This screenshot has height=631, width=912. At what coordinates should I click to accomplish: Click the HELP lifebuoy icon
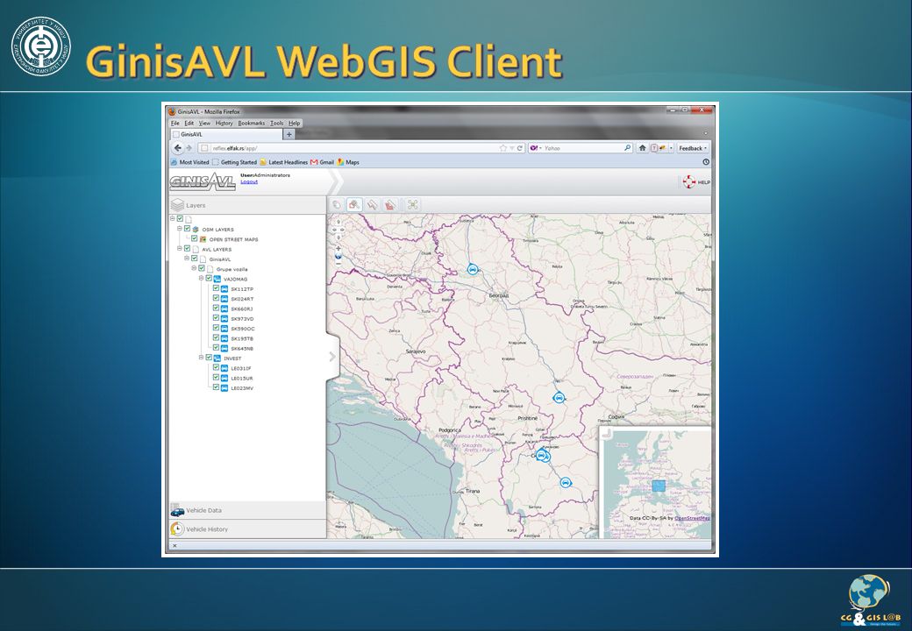[x=689, y=182]
